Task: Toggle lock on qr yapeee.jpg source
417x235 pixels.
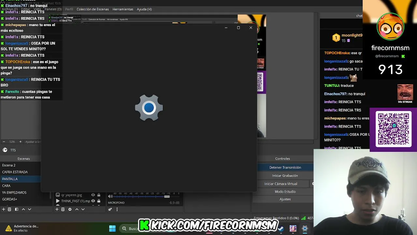Action: 99,195
